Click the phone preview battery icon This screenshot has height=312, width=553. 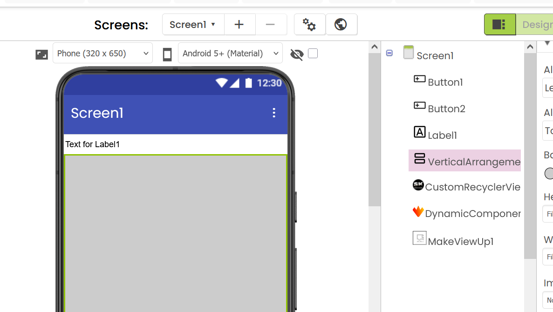point(249,83)
